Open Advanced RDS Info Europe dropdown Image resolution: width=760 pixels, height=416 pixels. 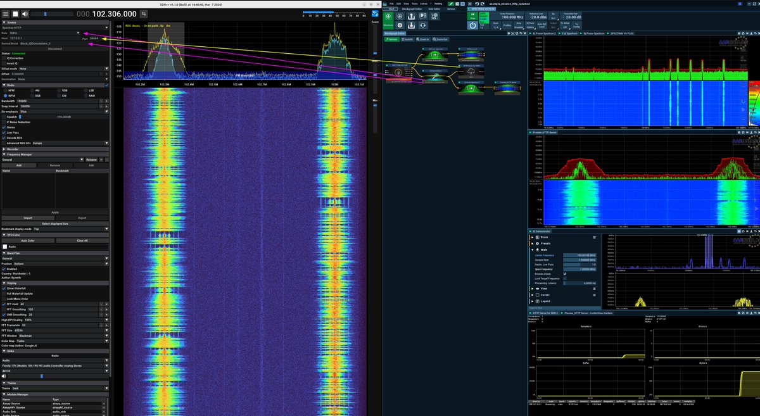(x=70, y=143)
